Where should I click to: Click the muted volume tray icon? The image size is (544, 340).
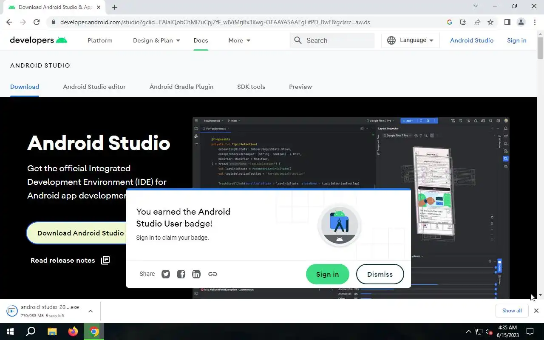[x=489, y=332]
